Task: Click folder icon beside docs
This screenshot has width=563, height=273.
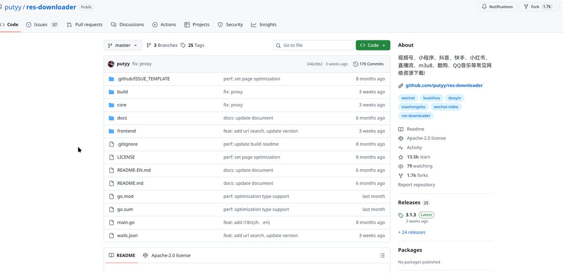Action: click(x=111, y=118)
